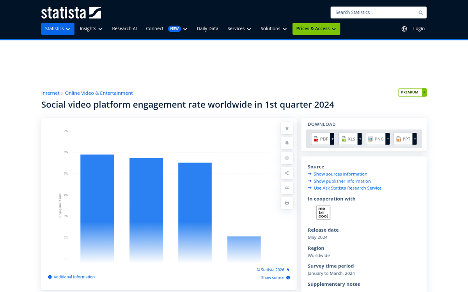
Task: Click Show sources information link
Action: (340, 174)
